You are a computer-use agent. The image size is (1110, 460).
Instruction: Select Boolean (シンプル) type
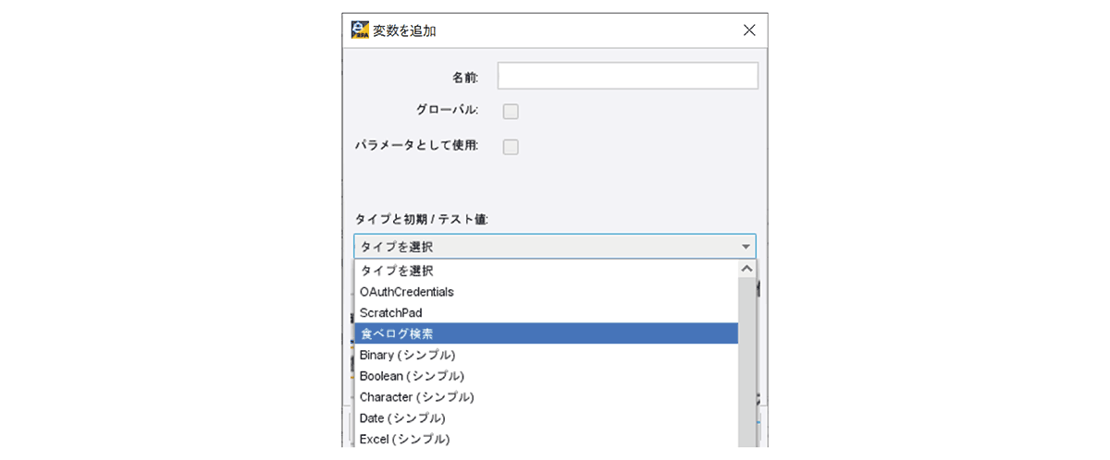(546, 376)
